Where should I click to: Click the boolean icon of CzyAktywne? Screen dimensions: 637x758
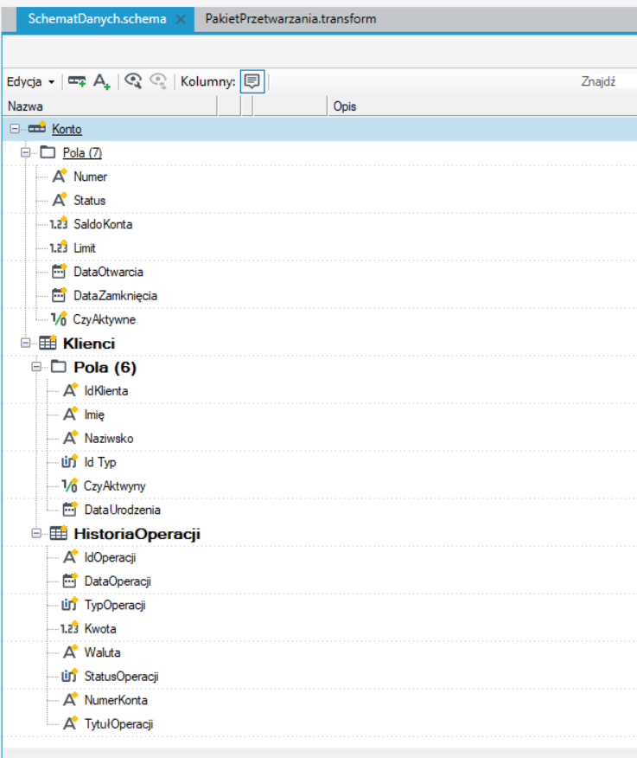(59, 318)
